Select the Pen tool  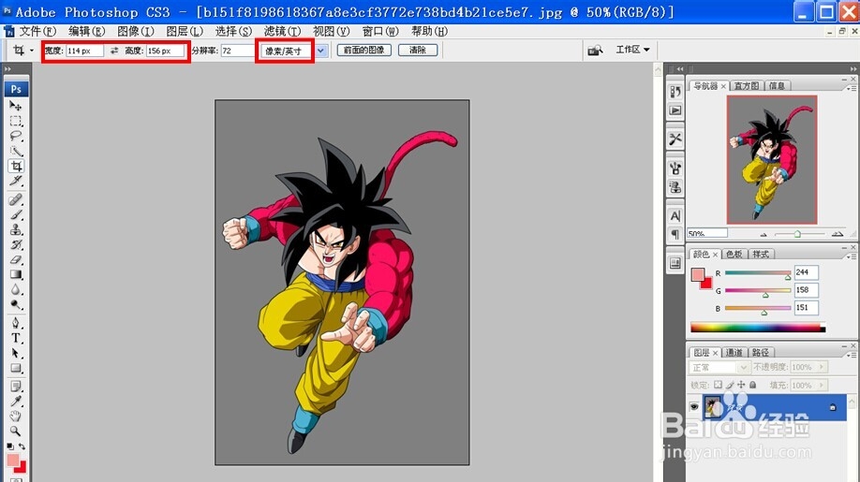tap(15, 323)
